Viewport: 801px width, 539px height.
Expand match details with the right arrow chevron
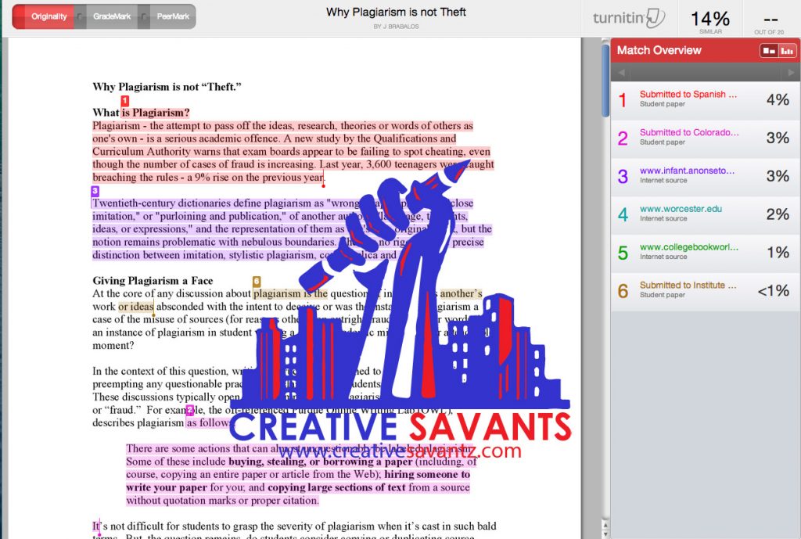792,72
